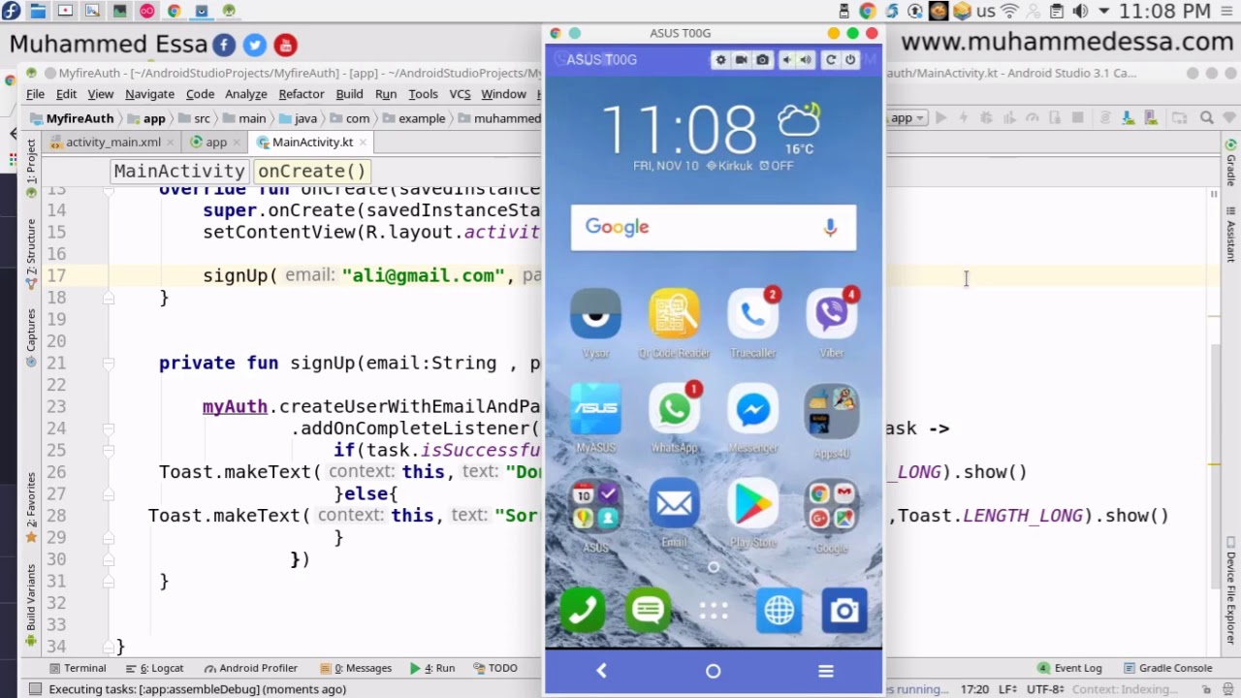Open phone dialer in the dock
This screenshot has width=1241, height=698.
coord(582,610)
